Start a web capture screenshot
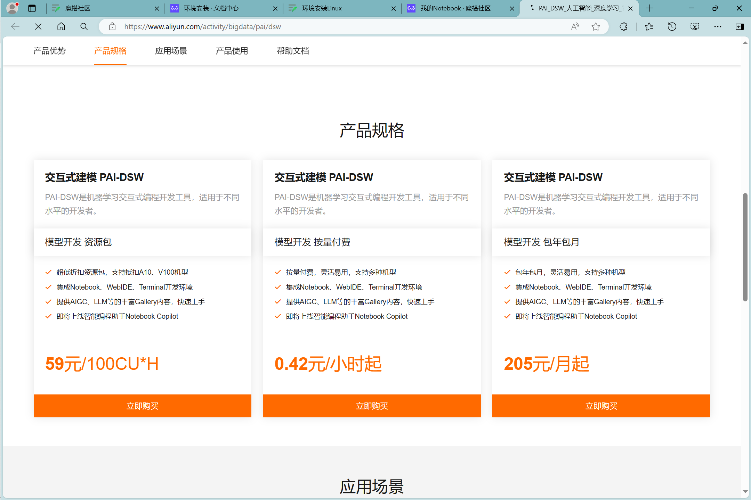This screenshot has width=751, height=500. coord(695,27)
